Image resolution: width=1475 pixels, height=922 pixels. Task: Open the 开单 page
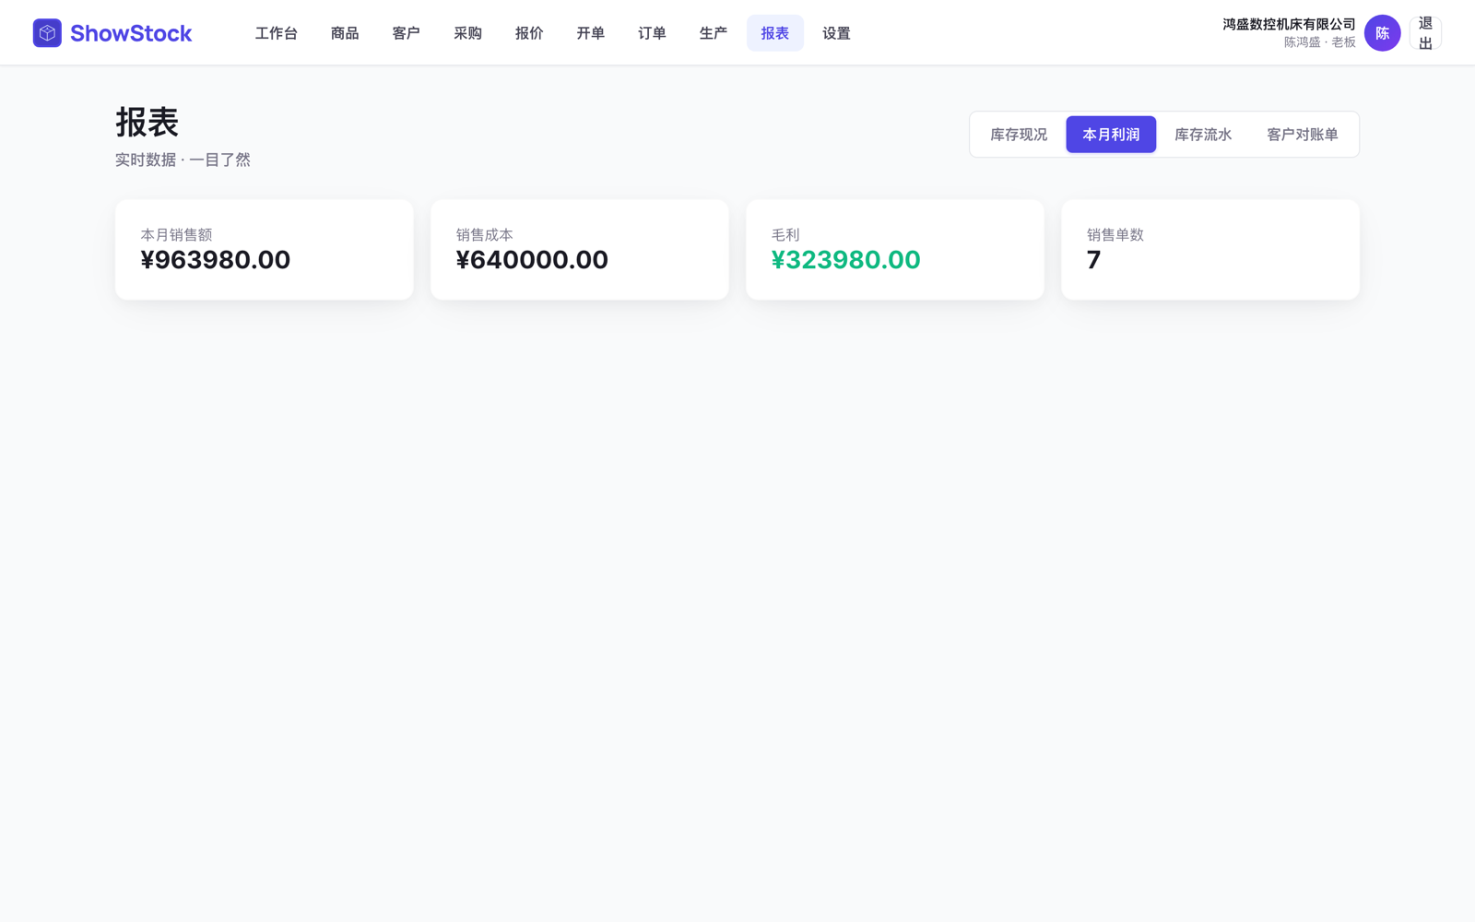point(591,33)
